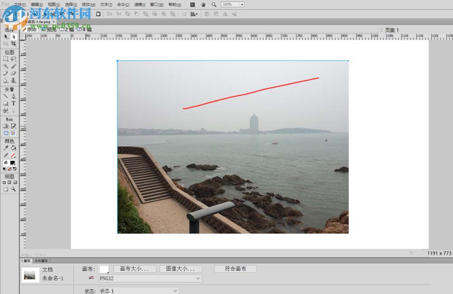
Task: Select the Hand tool in view section
Action: (6, 189)
